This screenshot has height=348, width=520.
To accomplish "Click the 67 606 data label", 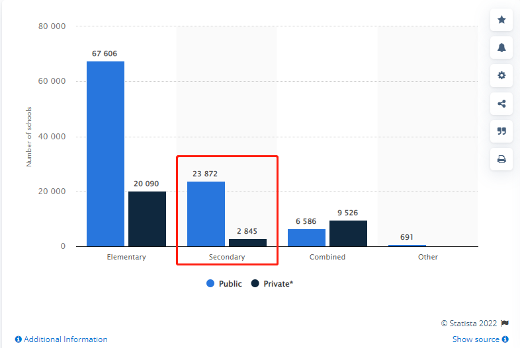I will click(105, 53).
